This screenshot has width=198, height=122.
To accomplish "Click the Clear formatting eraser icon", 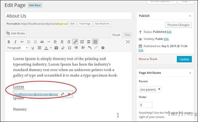I will pos(63,48).
